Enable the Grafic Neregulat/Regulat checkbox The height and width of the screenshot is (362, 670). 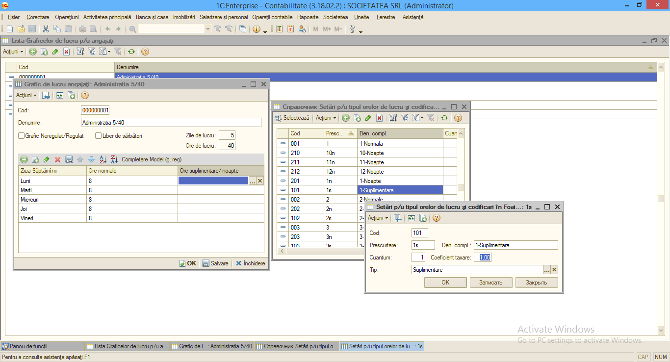(x=21, y=136)
